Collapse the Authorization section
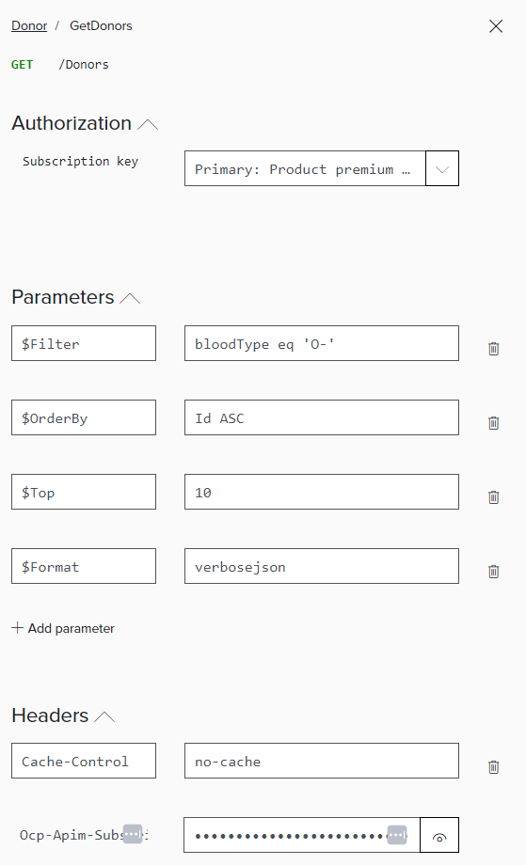Viewport: 526px width, 865px height. (148, 124)
